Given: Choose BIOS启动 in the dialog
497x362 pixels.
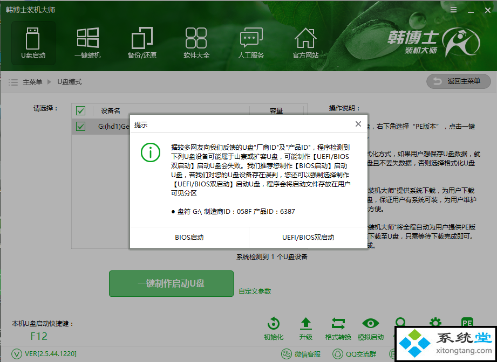Looking at the screenshot, I should 189,238.
